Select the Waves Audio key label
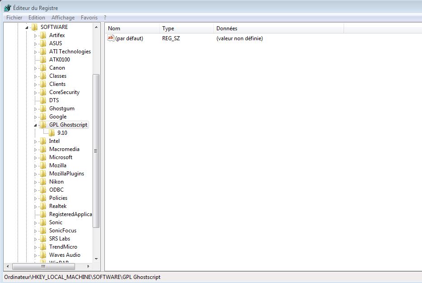This screenshot has width=422, height=283. pos(65,255)
